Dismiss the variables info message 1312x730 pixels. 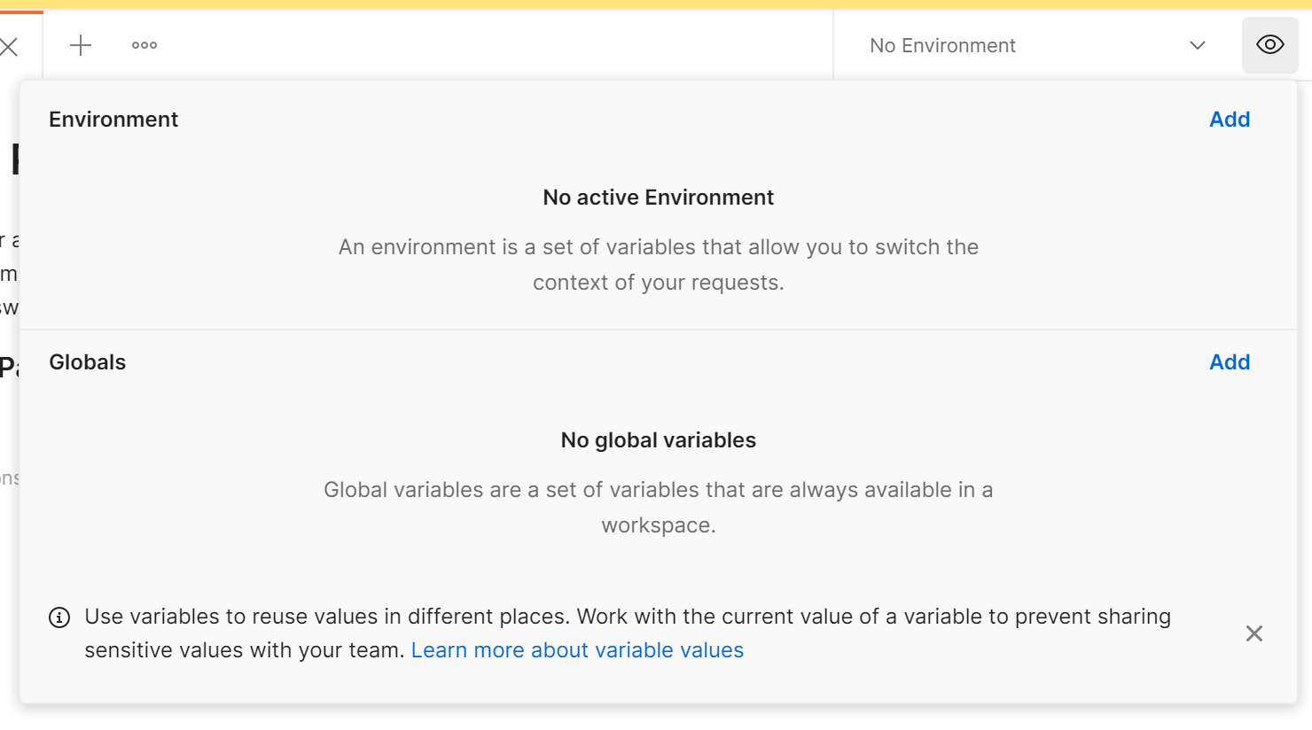(x=1254, y=633)
